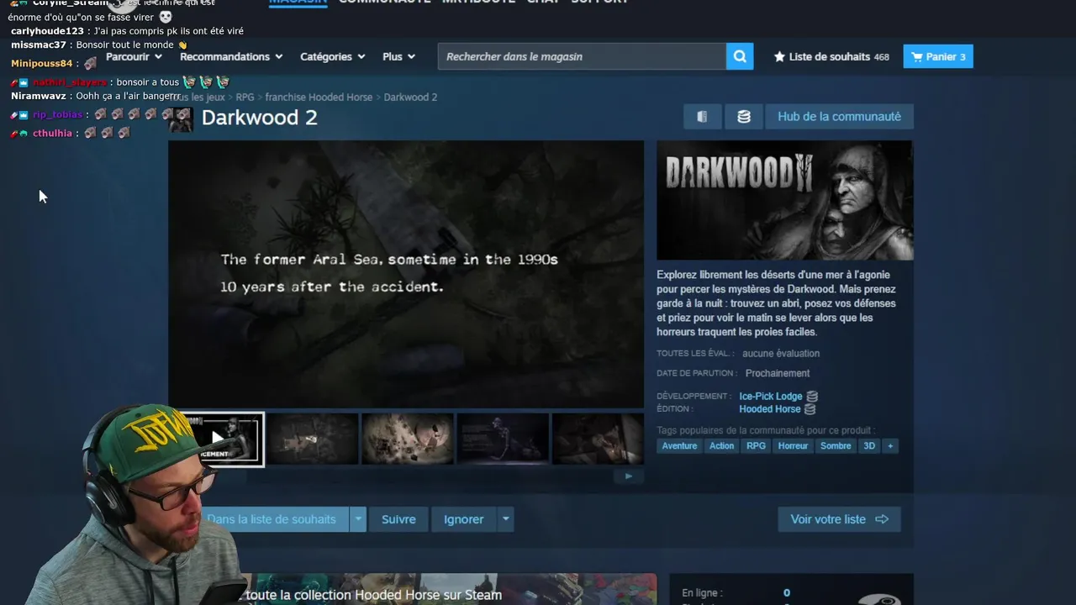Open Liste de souhaits with star icon
Image resolution: width=1076 pixels, height=605 pixels.
coord(831,56)
